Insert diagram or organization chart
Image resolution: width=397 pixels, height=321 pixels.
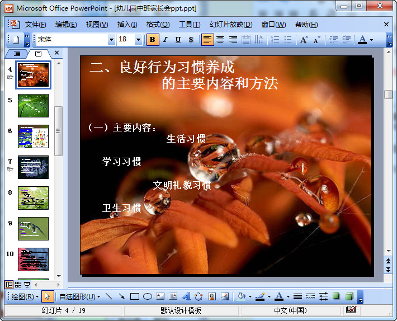click(x=198, y=296)
